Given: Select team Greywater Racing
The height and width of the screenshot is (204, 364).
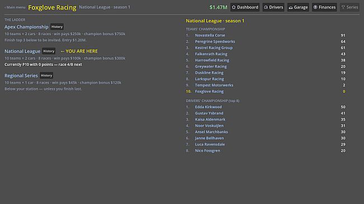Looking at the screenshot, I should [x=211, y=66].
